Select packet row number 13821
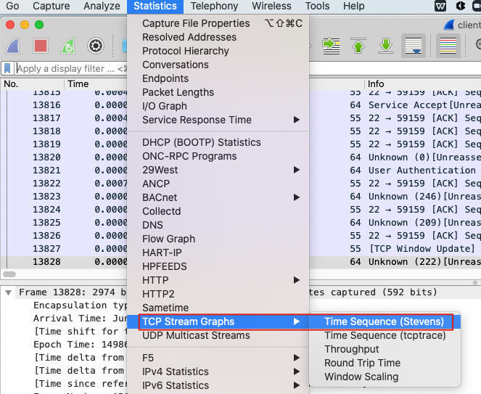Screen dimensions: 481x394 click(x=46, y=171)
